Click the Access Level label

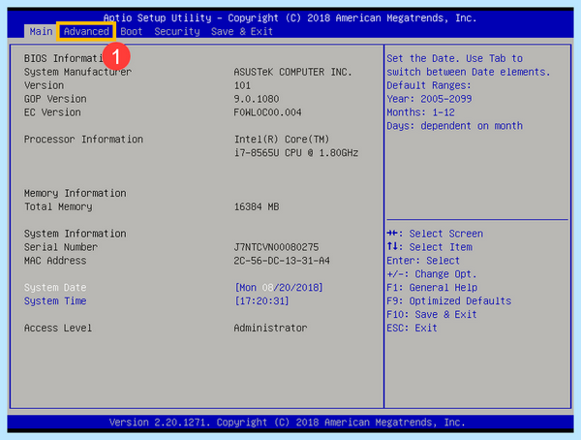click(x=58, y=328)
